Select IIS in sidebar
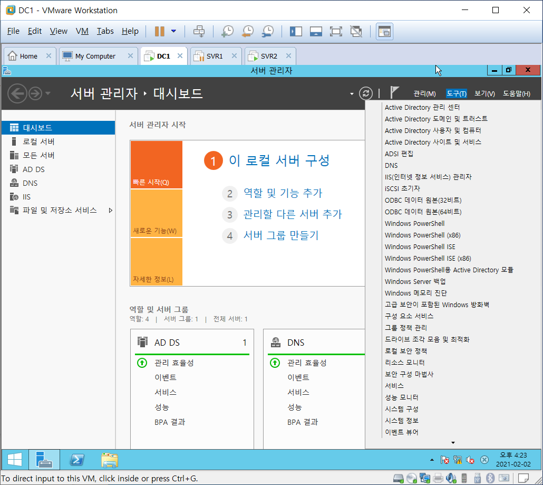This screenshot has height=485, width=543. pyautogui.click(x=58, y=197)
